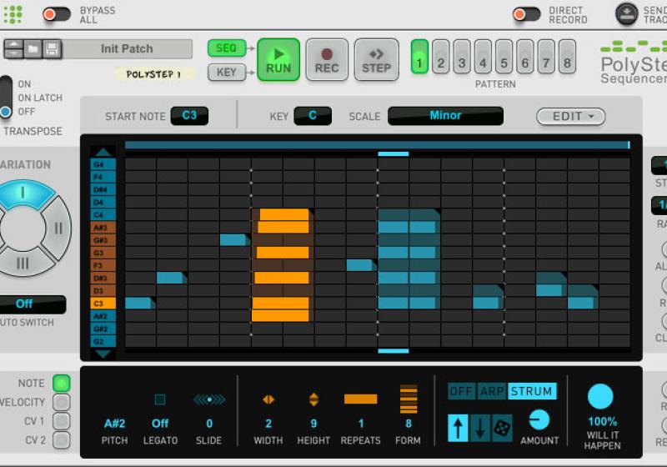Select the OFF strum mode
This screenshot has width=667, height=467.
[x=462, y=391]
